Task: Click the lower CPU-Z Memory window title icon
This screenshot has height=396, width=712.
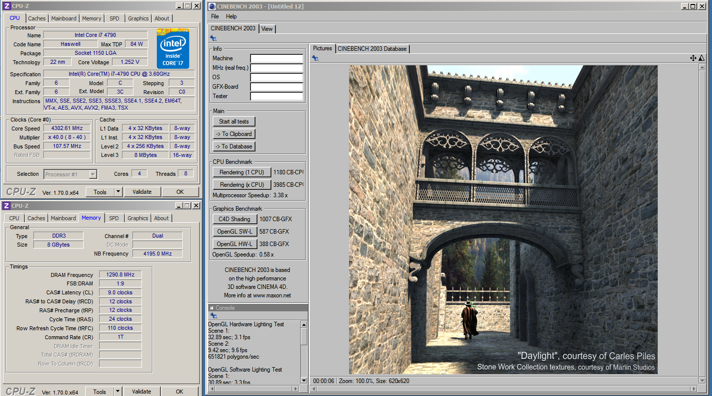Action: (x=6, y=206)
